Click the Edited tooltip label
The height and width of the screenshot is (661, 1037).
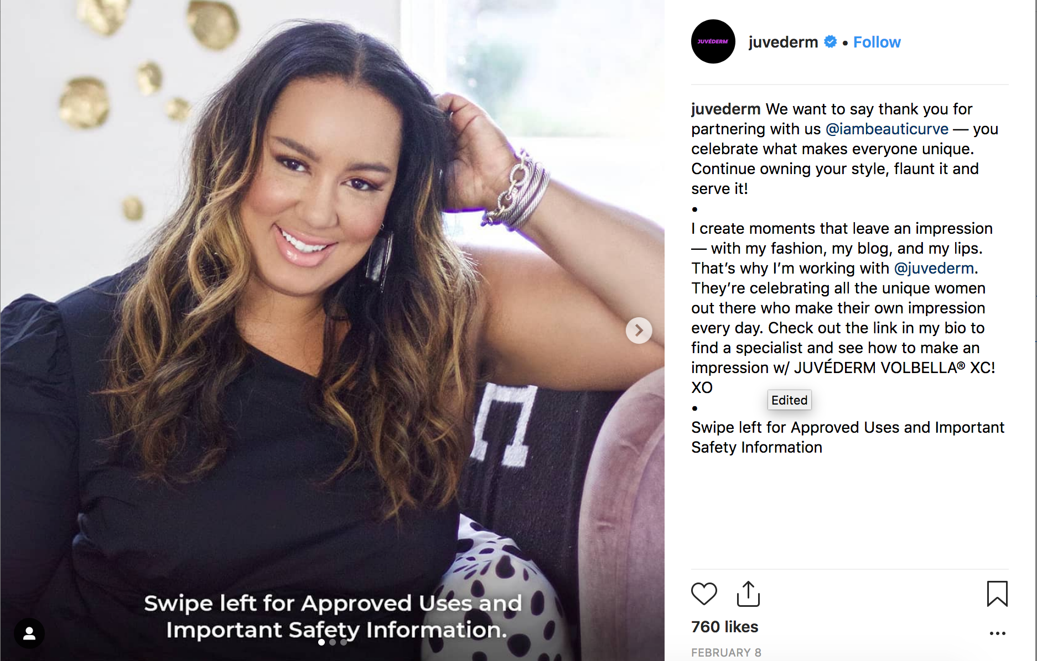[x=790, y=400]
